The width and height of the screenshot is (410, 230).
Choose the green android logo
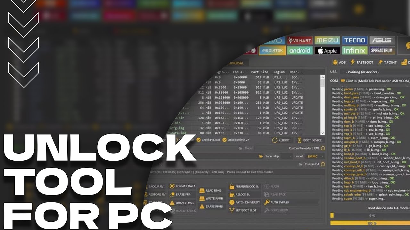tap(299, 50)
